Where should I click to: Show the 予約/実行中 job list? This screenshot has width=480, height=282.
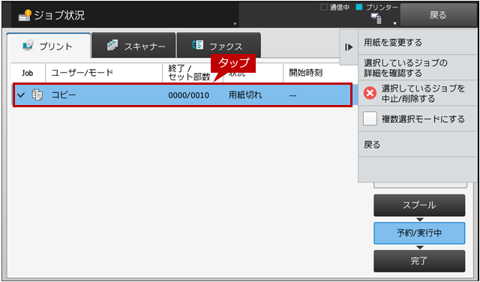419,233
